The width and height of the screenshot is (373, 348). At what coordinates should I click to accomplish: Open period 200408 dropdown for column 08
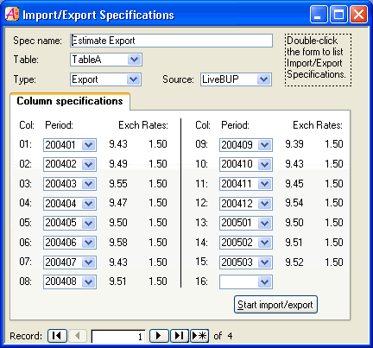click(89, 282)
